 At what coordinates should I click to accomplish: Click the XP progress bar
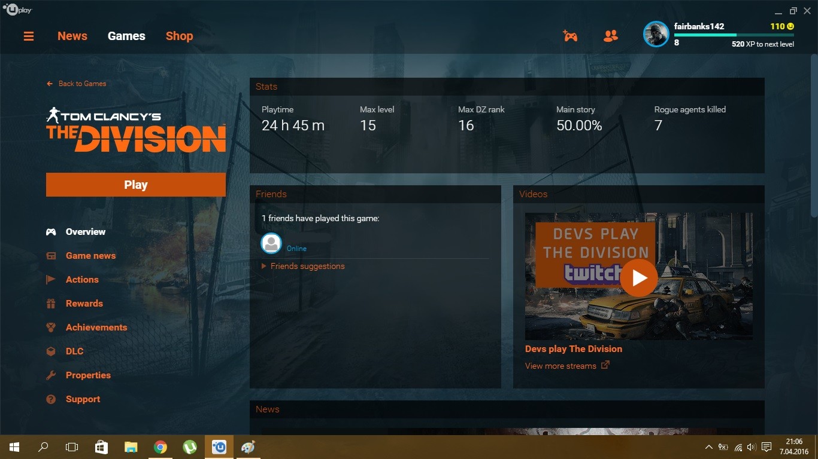(x=734, y=35)
